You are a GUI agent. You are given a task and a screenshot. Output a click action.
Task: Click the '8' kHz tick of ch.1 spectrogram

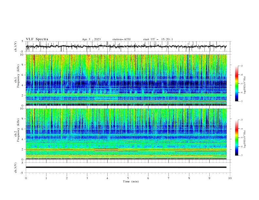point(23,65)
